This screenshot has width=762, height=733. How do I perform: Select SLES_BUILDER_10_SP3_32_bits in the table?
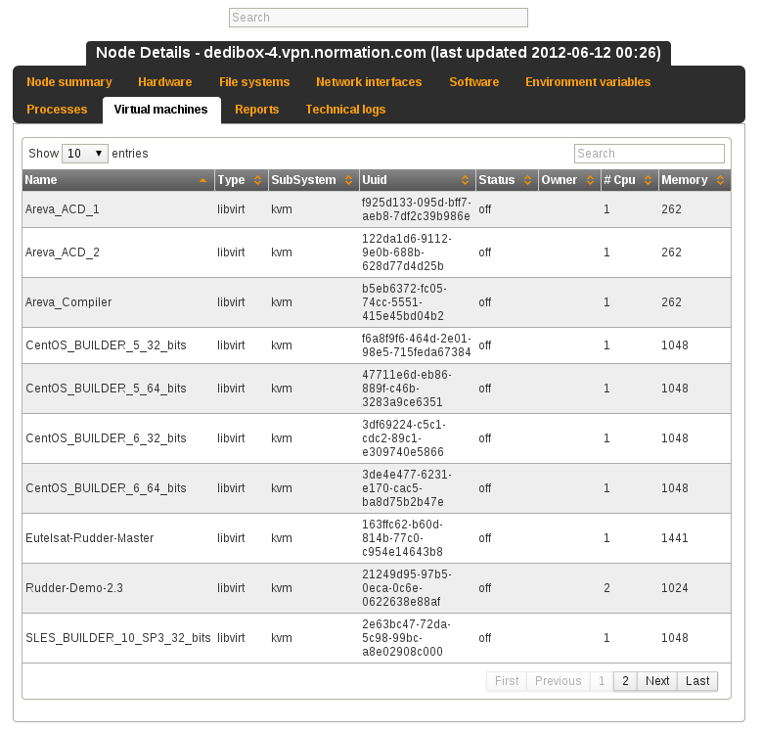(118, 638)
